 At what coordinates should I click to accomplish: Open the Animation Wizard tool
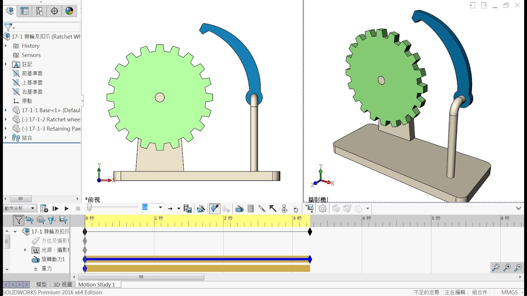[x=201, y=209]
